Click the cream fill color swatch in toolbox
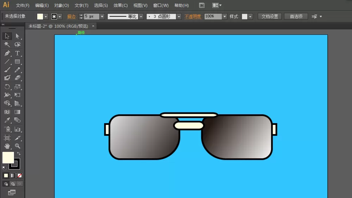The height and width of the screenshot is (198, 352). click(x=8, y=158)
